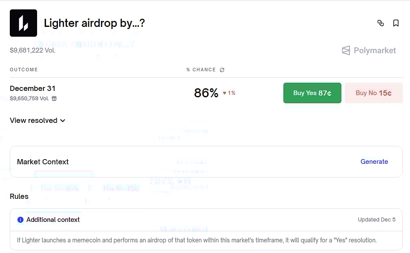The height and width of the screenshot is (253, 410).
Task: Click the 86% chance value
Action: click(x=206, y=93)
